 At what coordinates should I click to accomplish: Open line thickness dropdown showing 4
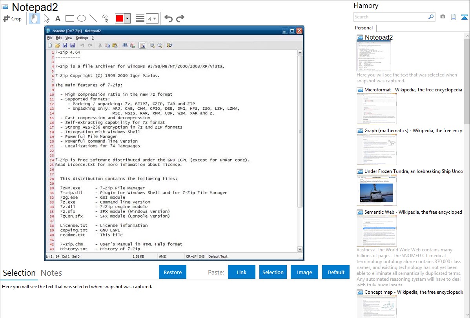pyautogui.click(x=152, y=18)
